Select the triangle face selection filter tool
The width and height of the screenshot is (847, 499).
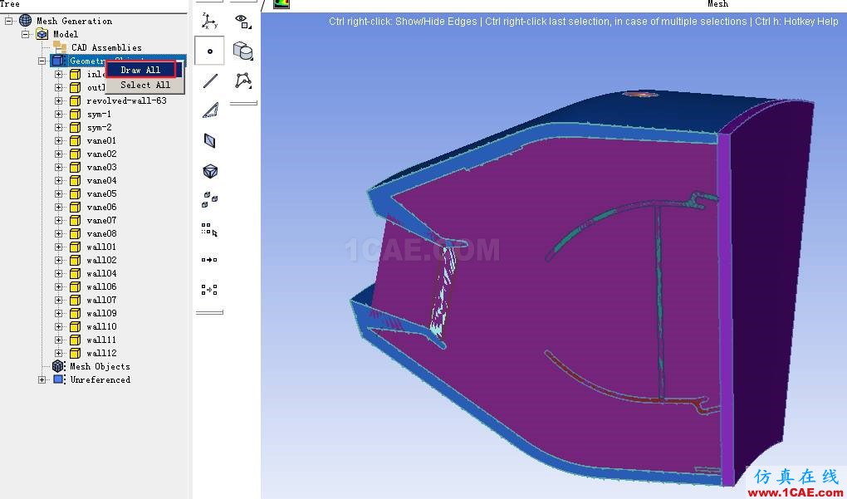click(210, 110)
